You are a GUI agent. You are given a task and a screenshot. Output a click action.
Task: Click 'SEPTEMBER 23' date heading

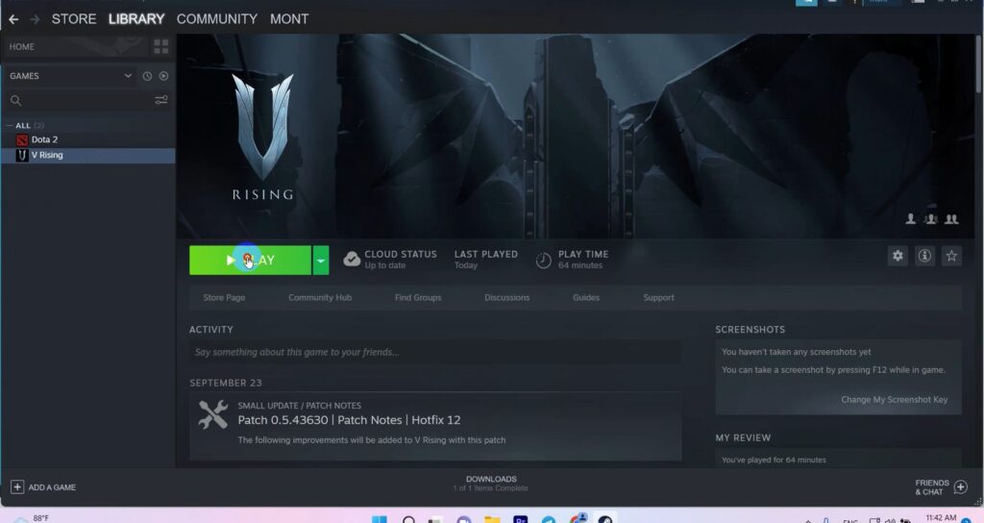pos(226,383)
